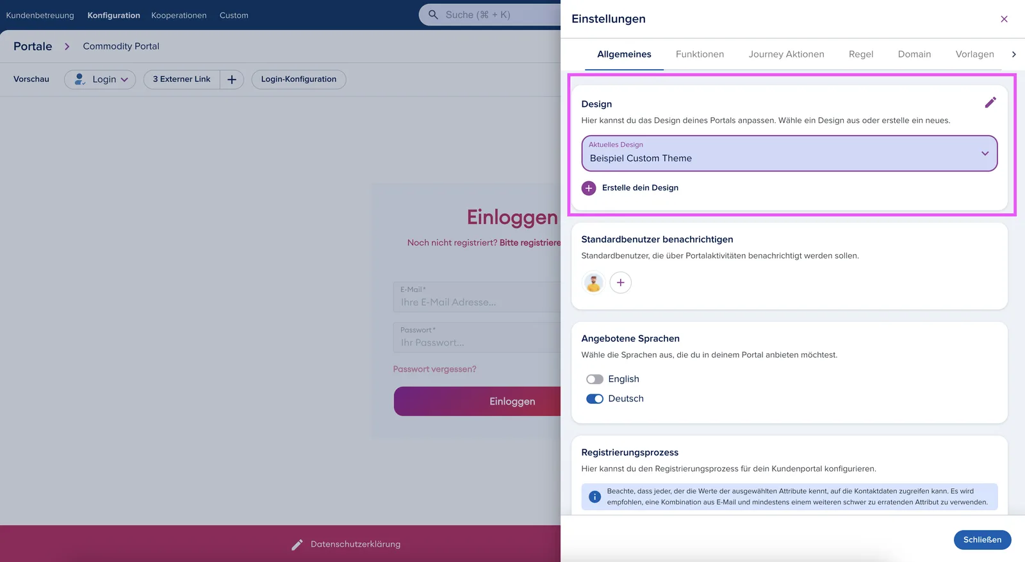Image resolution: width=1025 pixels, height=562 pixels.
Task: Click the plus icon beside Erstelle dein Design
Action: (x=589, y=188)
